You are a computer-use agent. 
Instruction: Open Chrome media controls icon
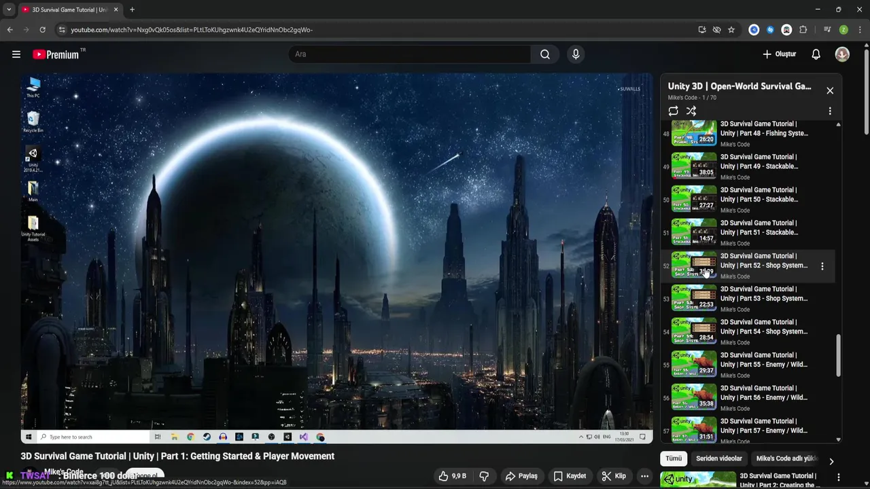[827, 30]
